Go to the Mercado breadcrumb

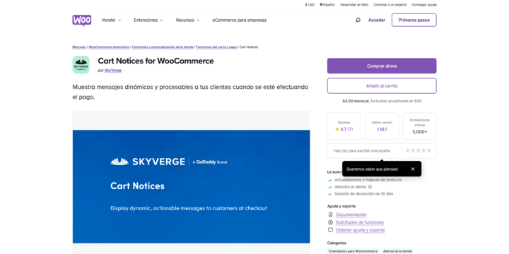pos(79,47)
